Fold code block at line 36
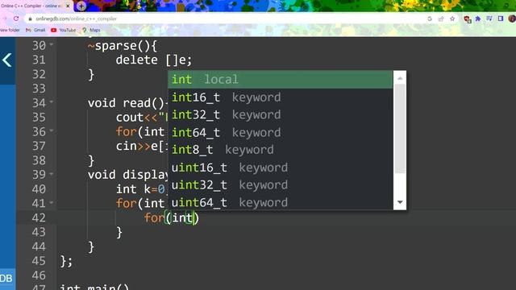Image resolution: width=516 pixels, height=290 pixels. click(x=52, y=130)
